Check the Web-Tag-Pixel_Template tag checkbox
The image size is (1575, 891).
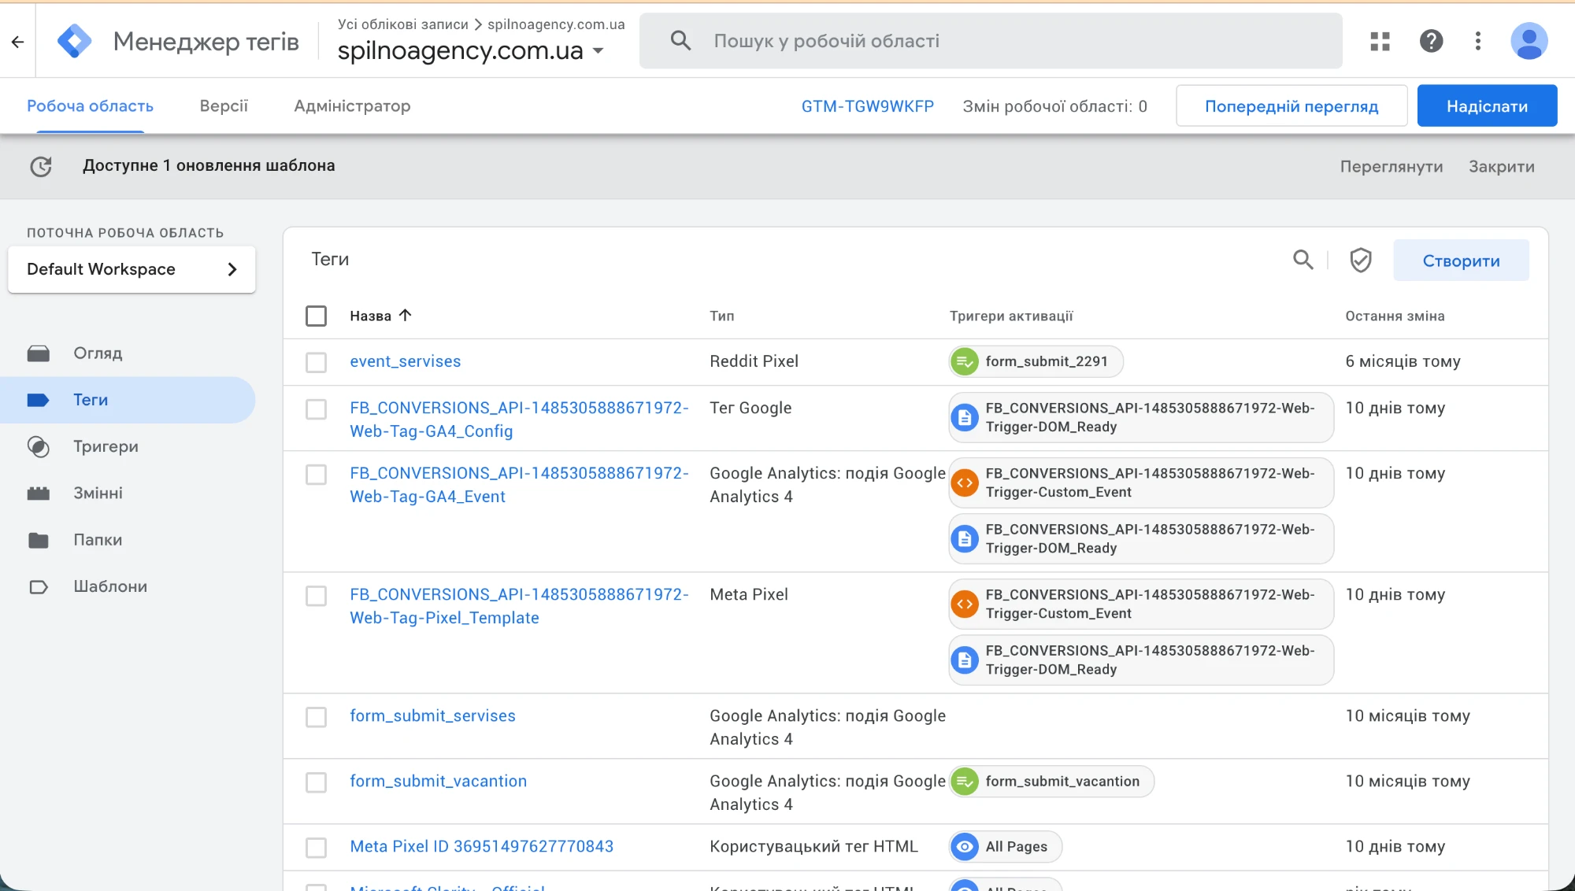316,596
